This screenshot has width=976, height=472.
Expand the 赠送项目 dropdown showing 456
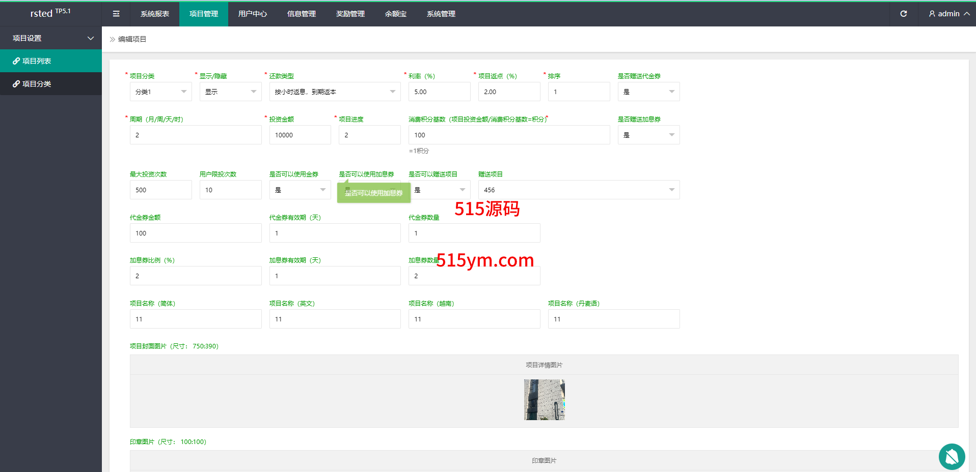tap(579, 190)
